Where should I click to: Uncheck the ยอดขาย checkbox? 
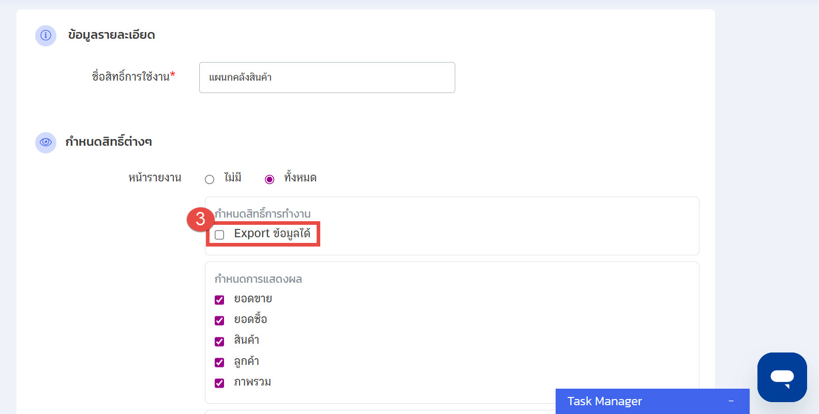(219, 300)
